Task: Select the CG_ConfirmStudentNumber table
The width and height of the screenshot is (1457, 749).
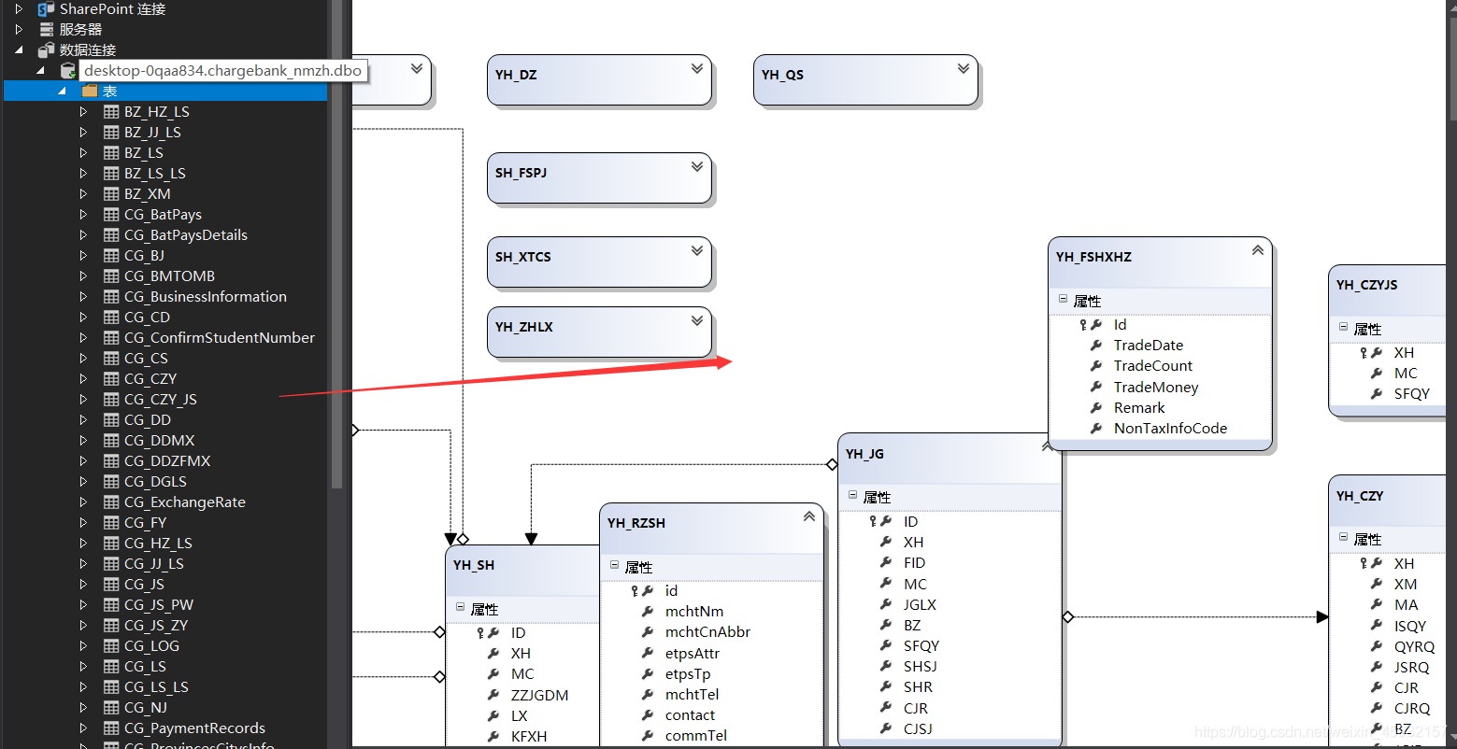Action: pos(220,338)
